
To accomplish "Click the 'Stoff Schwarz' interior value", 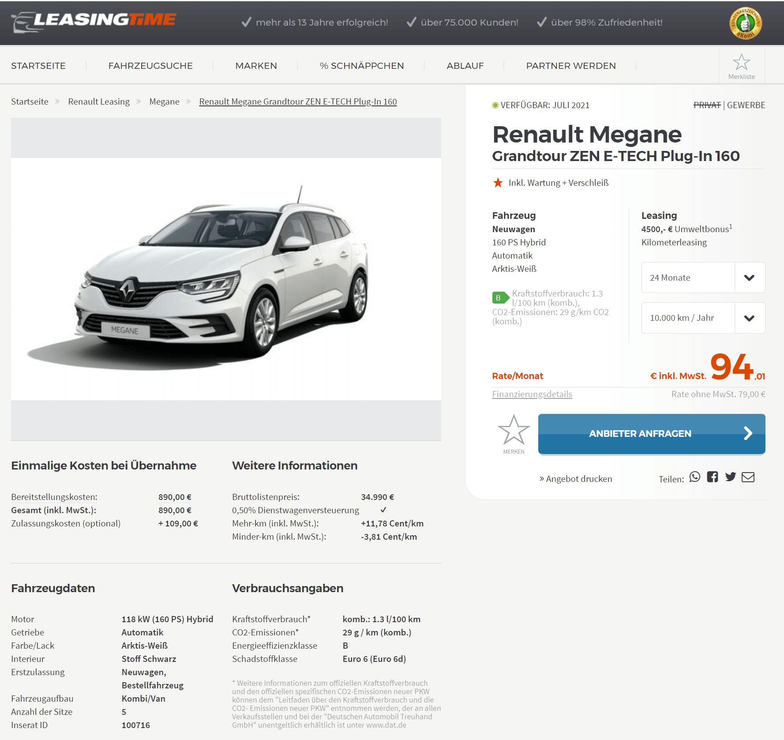I will click(x=149, y=659).
